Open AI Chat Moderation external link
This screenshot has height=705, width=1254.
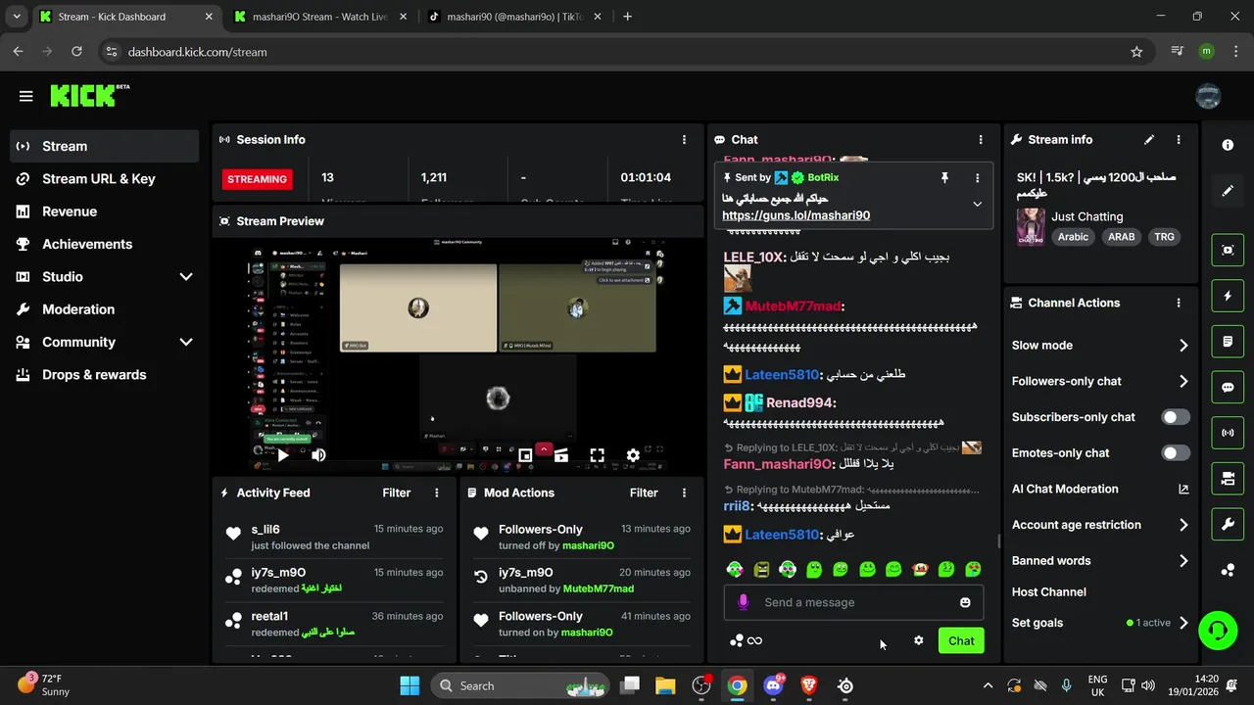pyautogui.click(x=1183, y=490)
